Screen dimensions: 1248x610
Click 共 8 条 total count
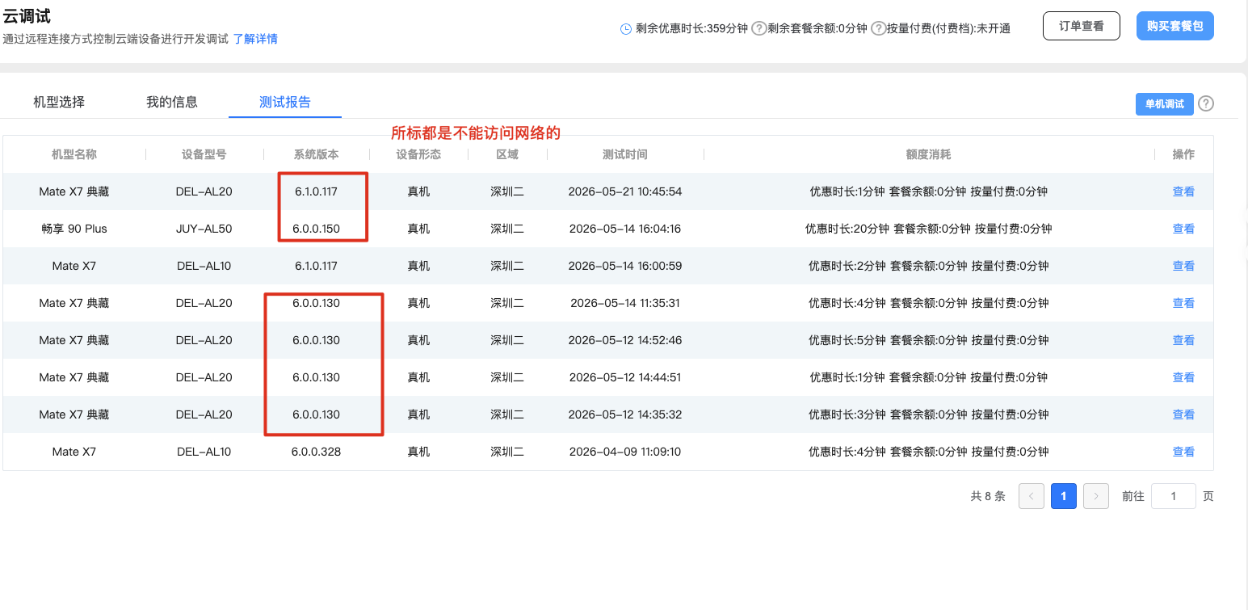988,496
